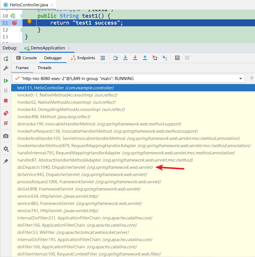Click the Step Over icon
255x257 pixels.
coord(116,58)
